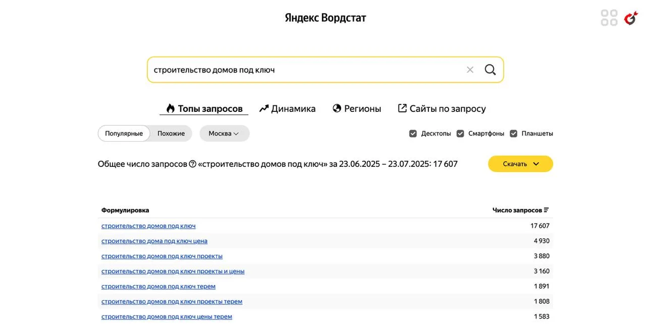Switch to the Регионы tab
This screenshot has width=646, height=324.
click(x=357, y=108)
